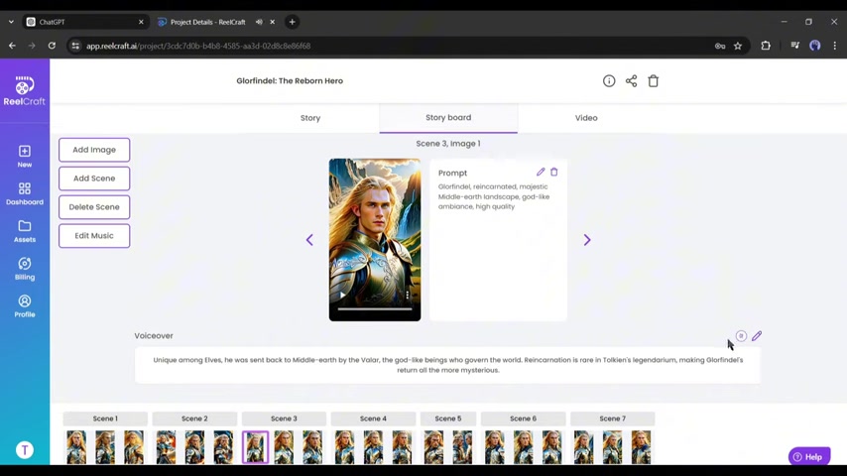Open the Chrome three-dot menu

point(834,46)
